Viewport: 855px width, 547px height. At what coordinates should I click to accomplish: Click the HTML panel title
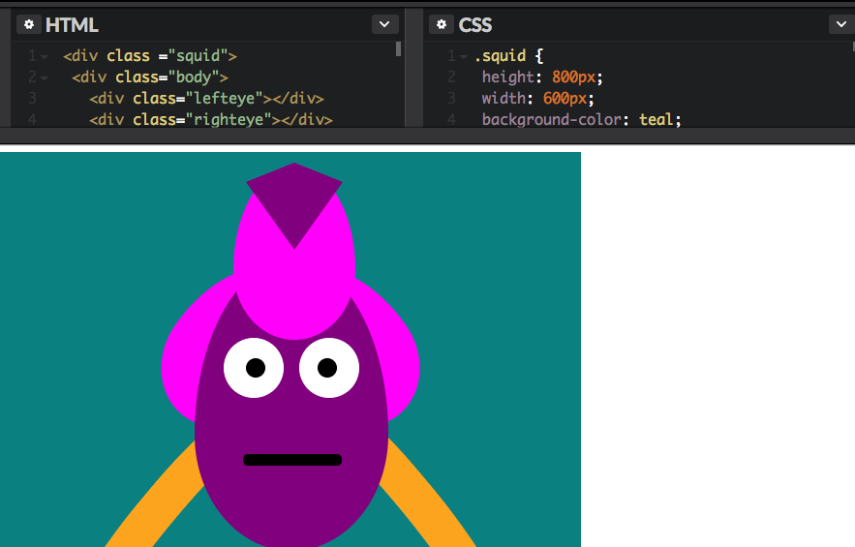[72, 25]
